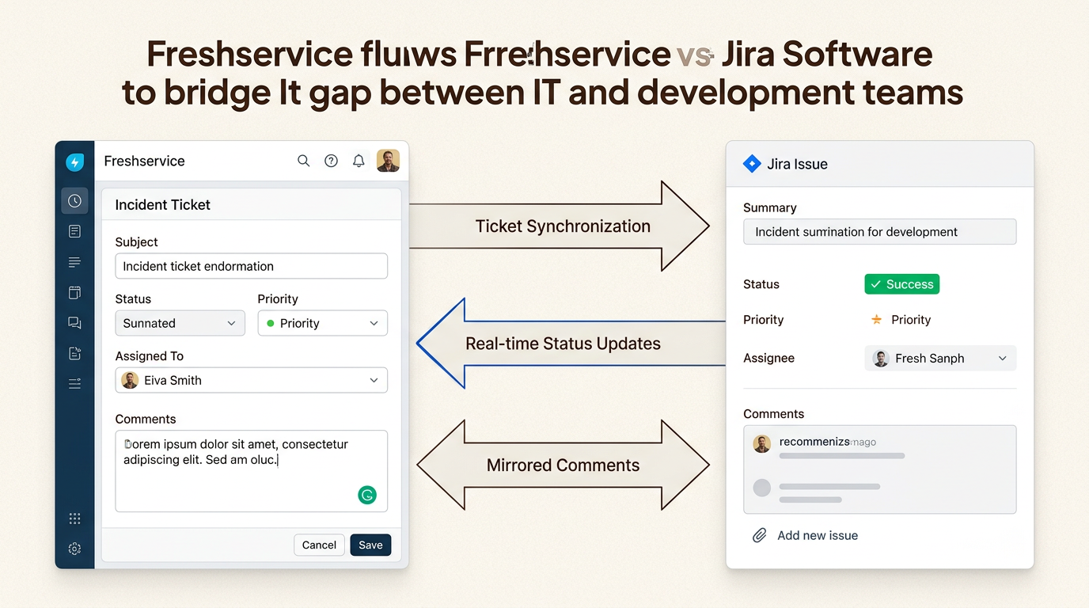
Task: Click into the Subject input field
Action: click(251, 266)
